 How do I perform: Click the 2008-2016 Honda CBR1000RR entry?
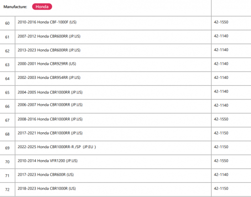[x=50, y=119]
